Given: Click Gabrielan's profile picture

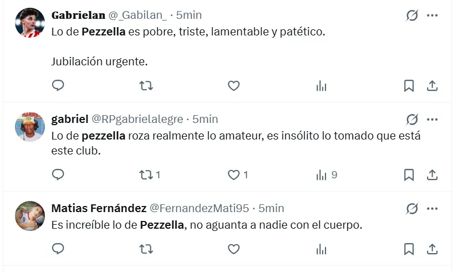Looking at the screenshot, I should point(29,23).
